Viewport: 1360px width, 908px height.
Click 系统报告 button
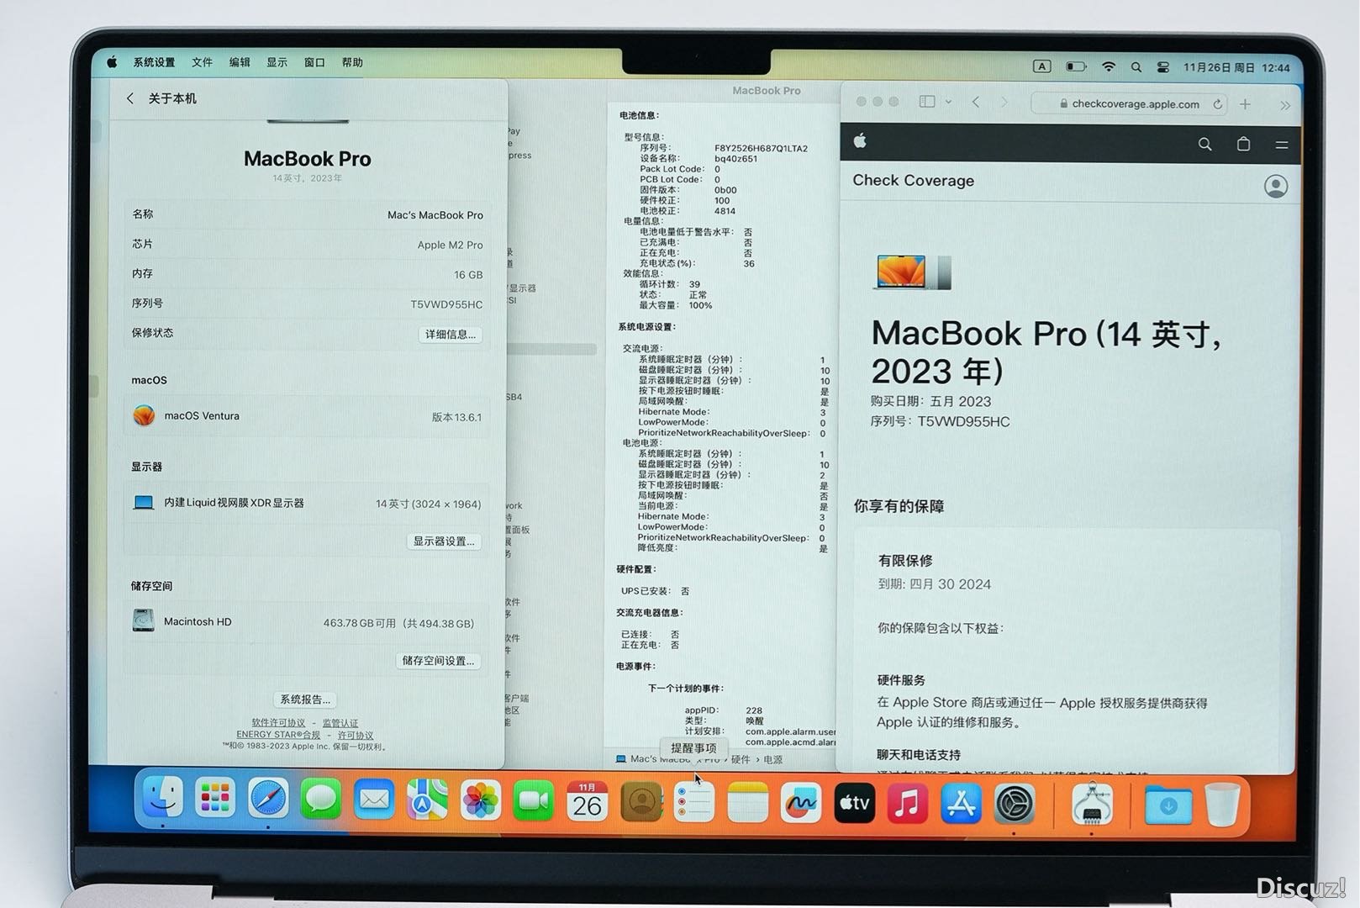[x=305, y=699]
